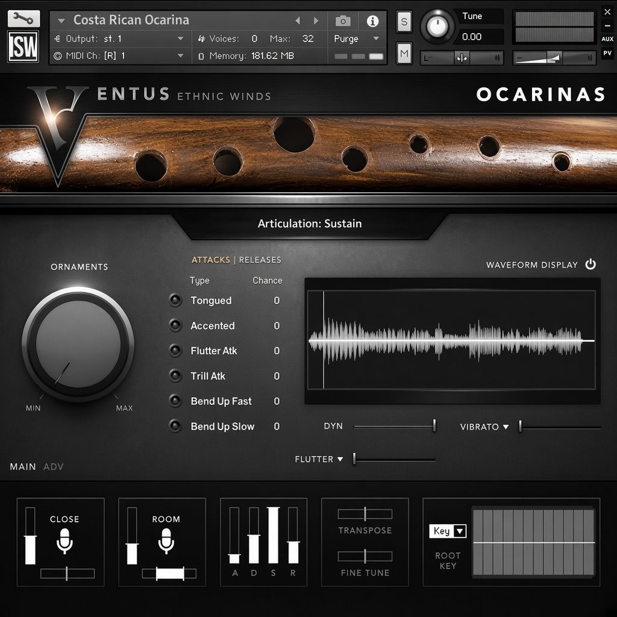The height and width of the screenshot is (617, 617).
Task: Open the Flutter dropdown arrow
Action: pyautogui.click(x=340, y=459)
